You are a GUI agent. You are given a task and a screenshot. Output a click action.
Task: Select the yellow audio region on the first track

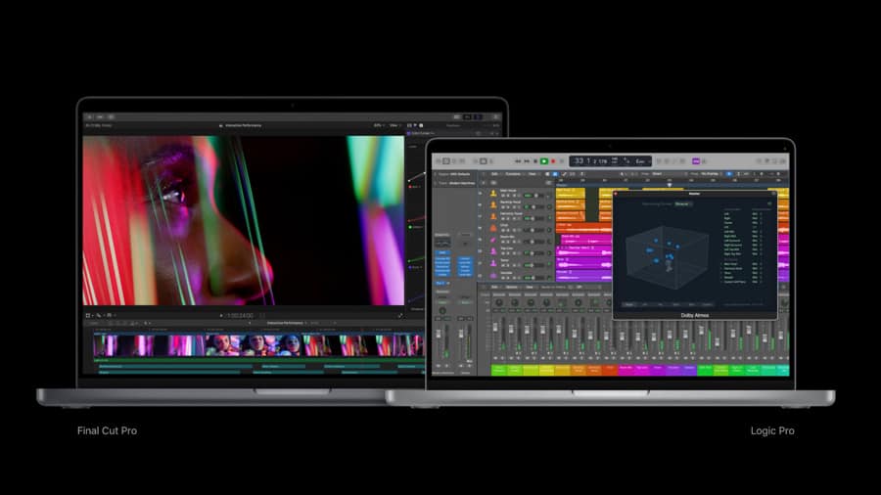(x=571, y=193)
